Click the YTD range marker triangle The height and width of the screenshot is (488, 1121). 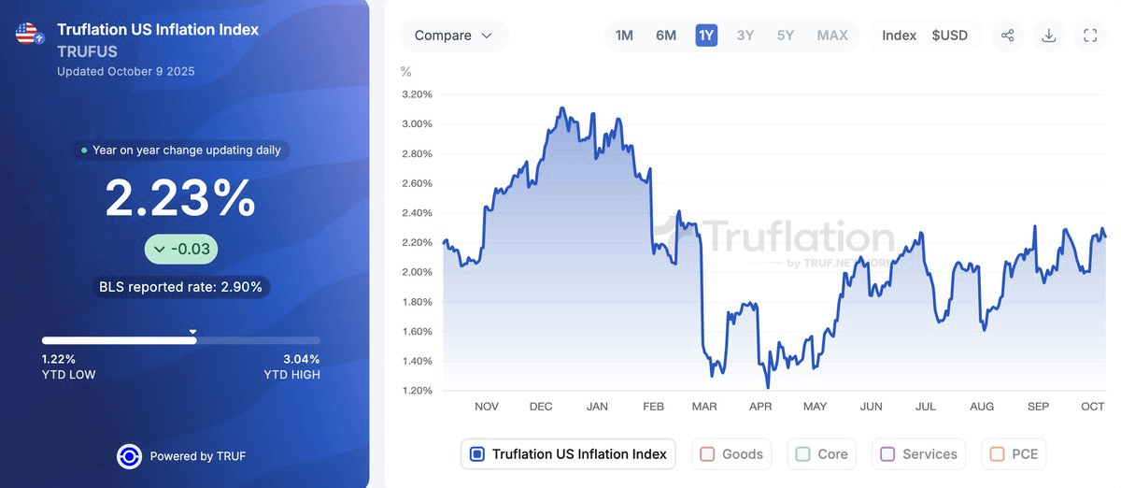[193, 331]
